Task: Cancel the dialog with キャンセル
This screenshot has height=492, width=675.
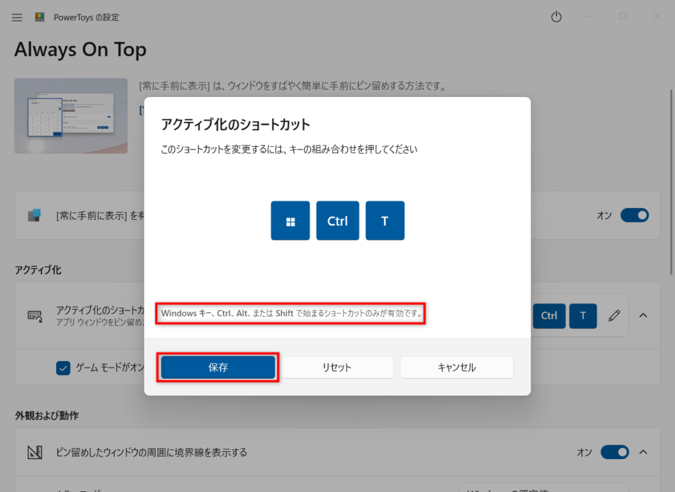Action: pyautogui.click(x=457, y=368)
